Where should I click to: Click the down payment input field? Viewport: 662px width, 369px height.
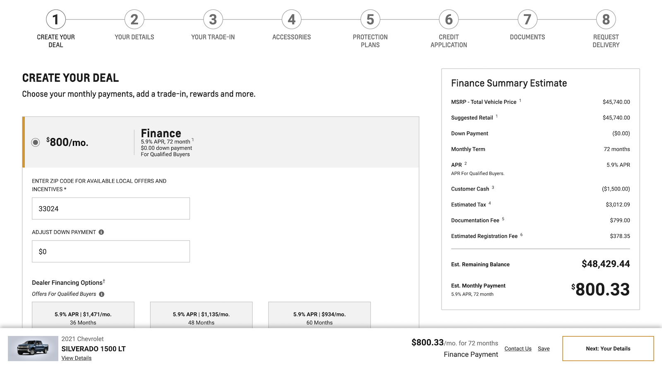pos(111,251)
